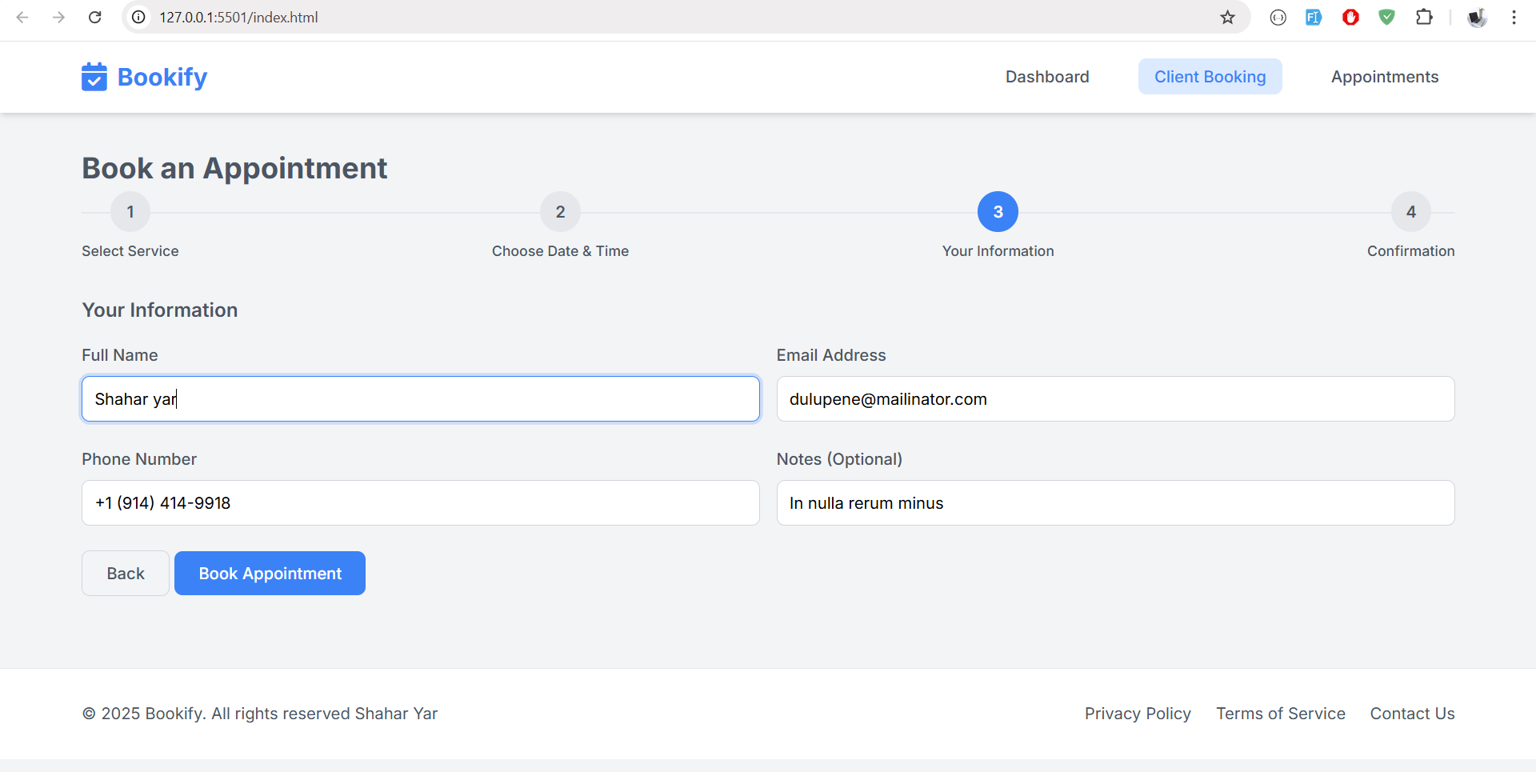1536x772 pixels.
Task: Select the Client Booking nav tab
Action: click(x=1210, y=77)
